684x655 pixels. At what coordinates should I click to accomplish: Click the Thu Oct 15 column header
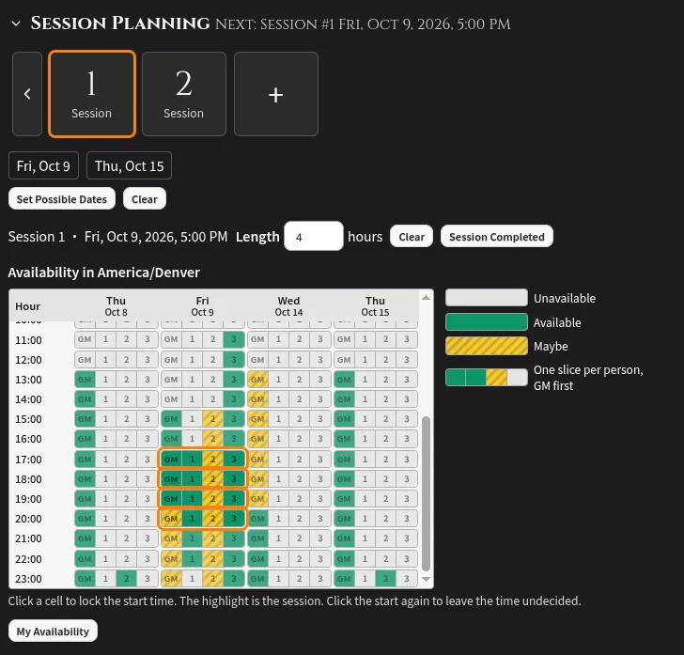[375, 306]
